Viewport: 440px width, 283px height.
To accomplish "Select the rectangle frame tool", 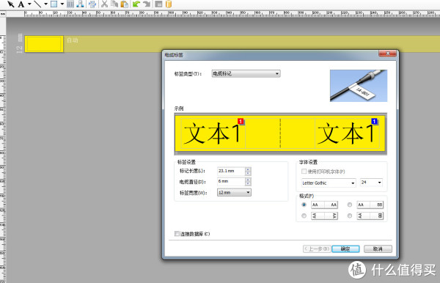I will [x=54, y=4].
